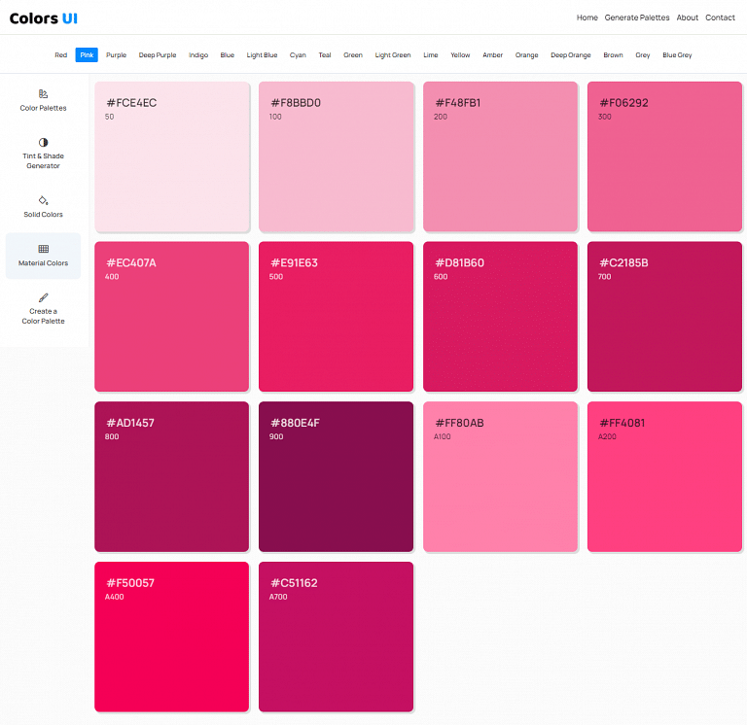Switch to the Teal color tab
747x725 pixels.
click(x=325, y=55)
